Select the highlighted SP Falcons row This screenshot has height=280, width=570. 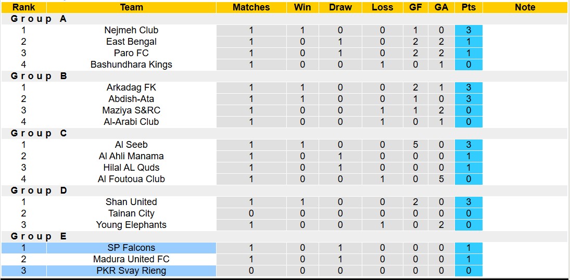tap(131, 248)
